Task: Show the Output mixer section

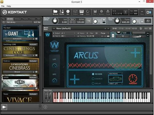Action: point(75,12)
